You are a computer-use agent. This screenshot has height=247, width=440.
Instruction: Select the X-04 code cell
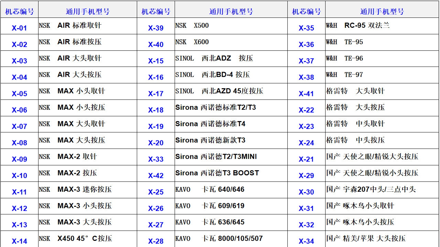coord(19,75)
